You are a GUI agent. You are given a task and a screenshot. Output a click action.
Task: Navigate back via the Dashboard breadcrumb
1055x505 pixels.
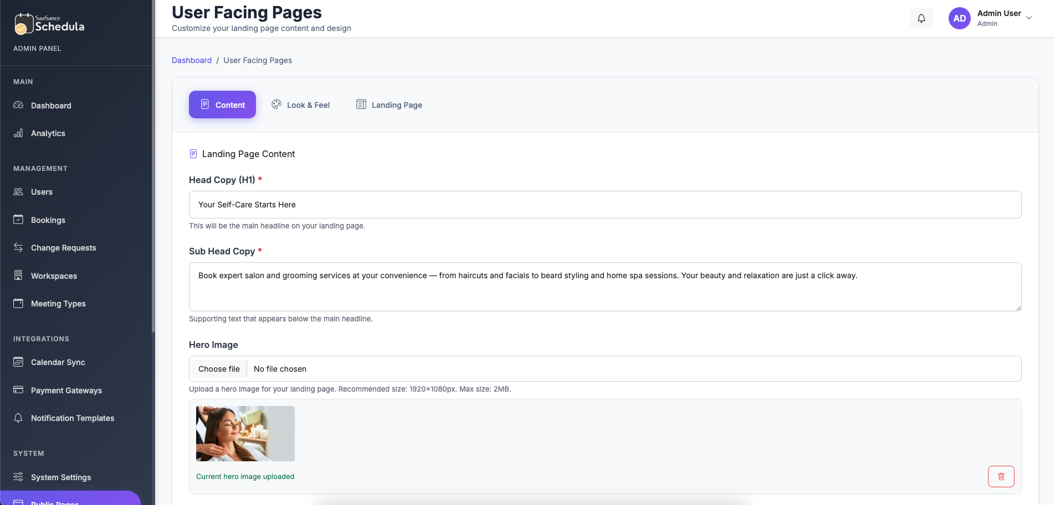tap(192, 60)
